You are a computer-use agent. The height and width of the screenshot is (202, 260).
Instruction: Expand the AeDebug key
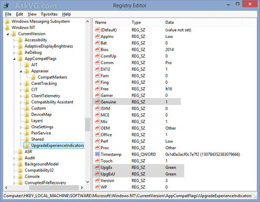click(x=14, y=53)
